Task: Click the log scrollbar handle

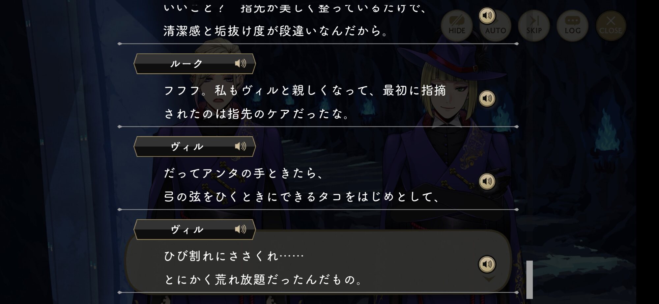Action: [x=530, y=280]
